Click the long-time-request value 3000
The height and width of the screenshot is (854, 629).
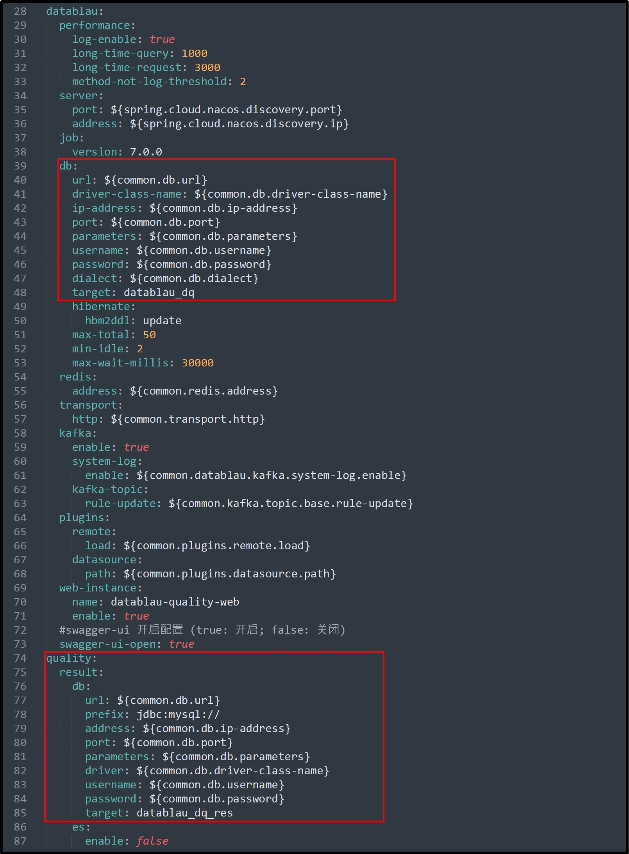(207, 68)
